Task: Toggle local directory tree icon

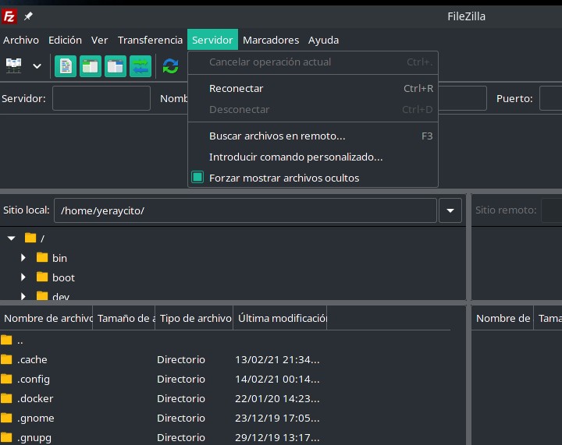Action: 91,66
